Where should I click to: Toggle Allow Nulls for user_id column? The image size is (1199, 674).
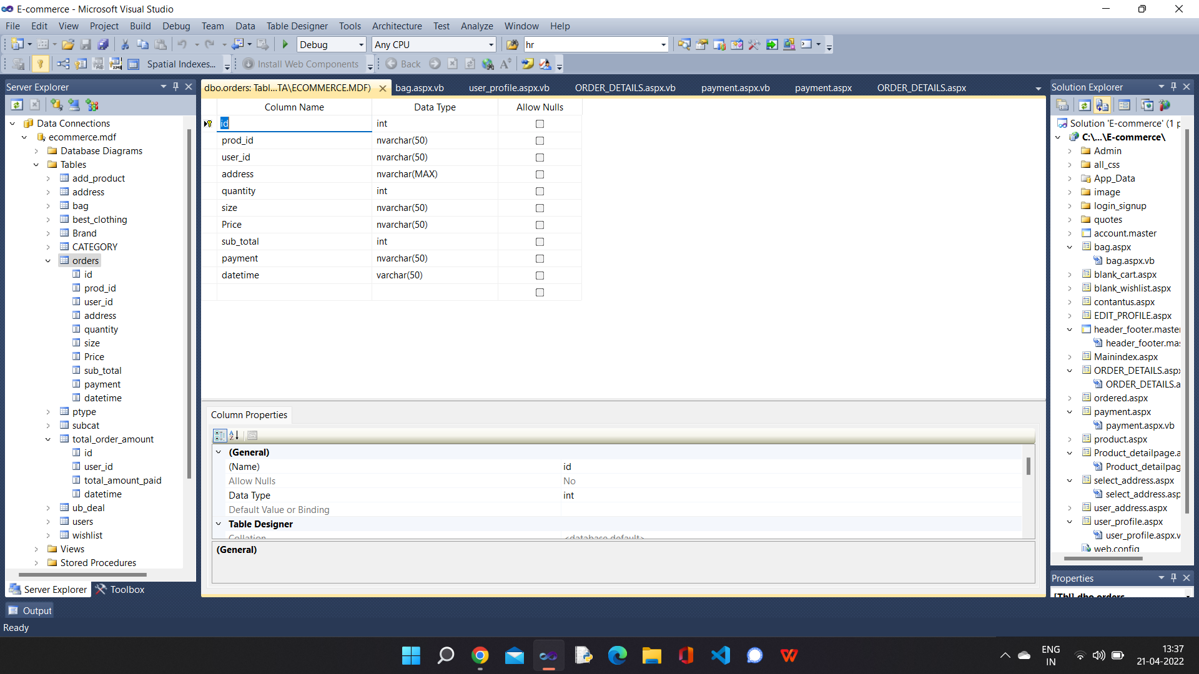click(540, 157)
